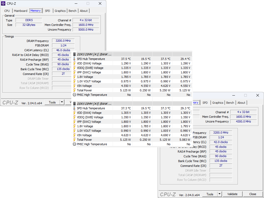Click the Size value 32 GBytes
The height and width of the screenshot is (198, 264).
29,25
